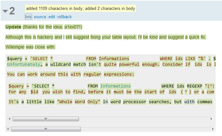Click the inner code scrollbar right arrow
Screen dimensions: 222x136
211,119
